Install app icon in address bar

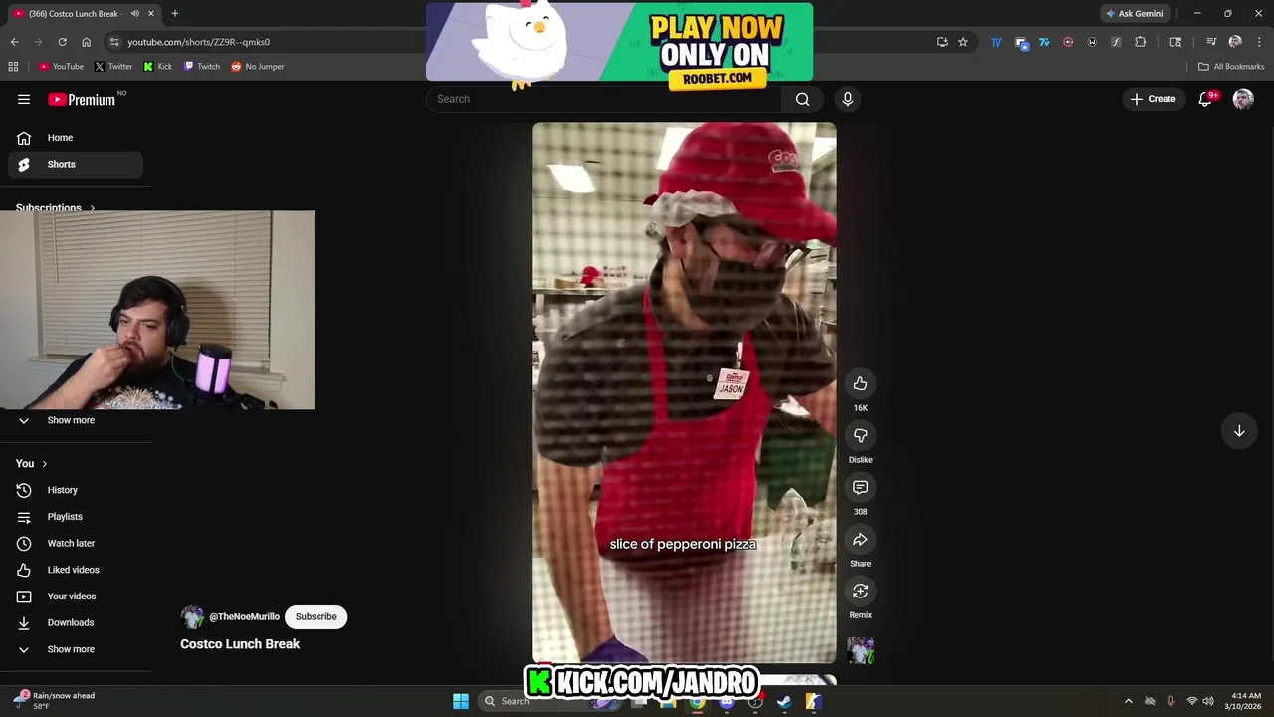point(942,42)
